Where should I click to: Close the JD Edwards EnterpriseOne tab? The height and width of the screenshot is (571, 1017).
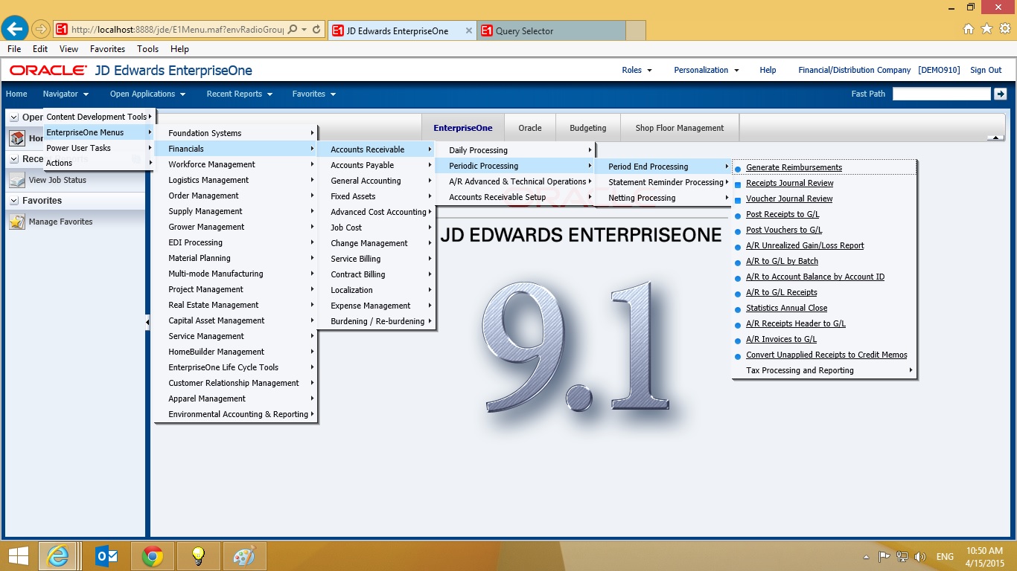[x=468, y=30]
